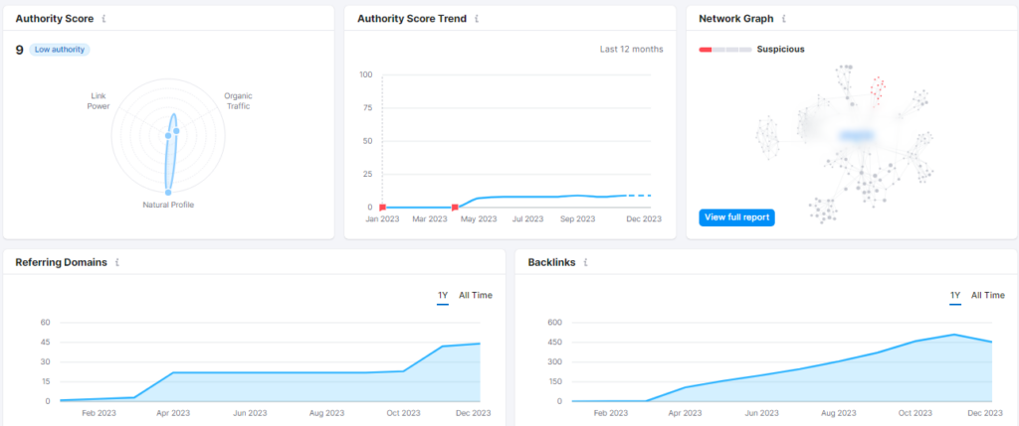Click Dec 2023 on the Authority Score Trend axis

coord(644,219)
